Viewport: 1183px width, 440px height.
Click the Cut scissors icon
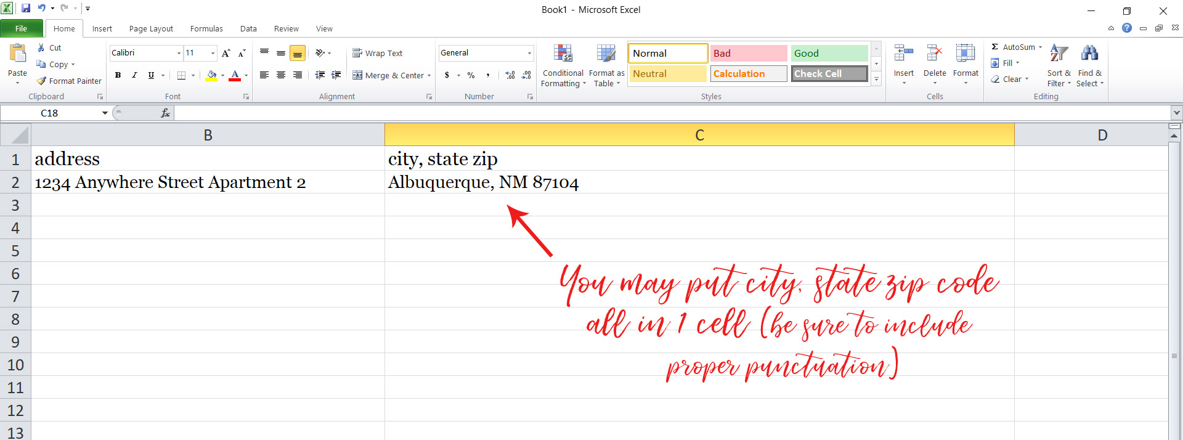[x=41, y=47]
